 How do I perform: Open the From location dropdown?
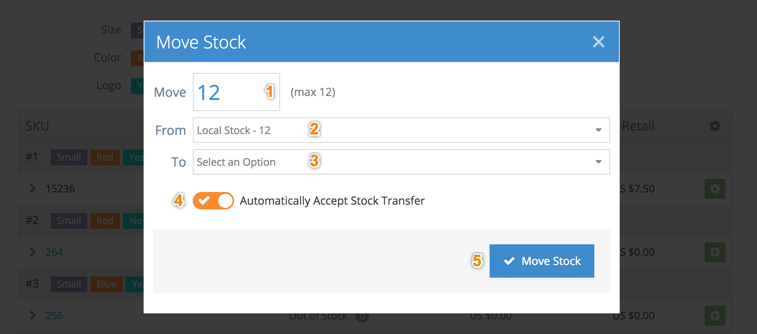[x=401, y=130]
